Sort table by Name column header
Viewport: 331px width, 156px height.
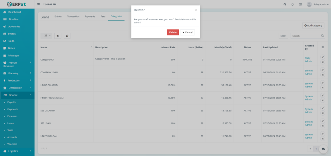coord(43,47)
